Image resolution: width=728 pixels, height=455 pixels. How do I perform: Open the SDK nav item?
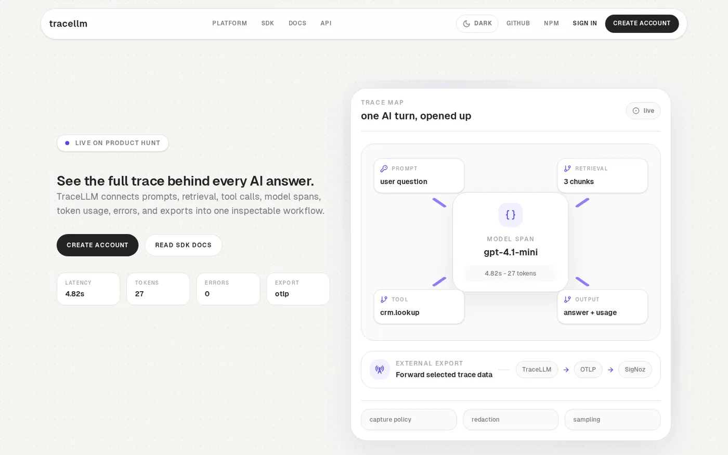267,23
